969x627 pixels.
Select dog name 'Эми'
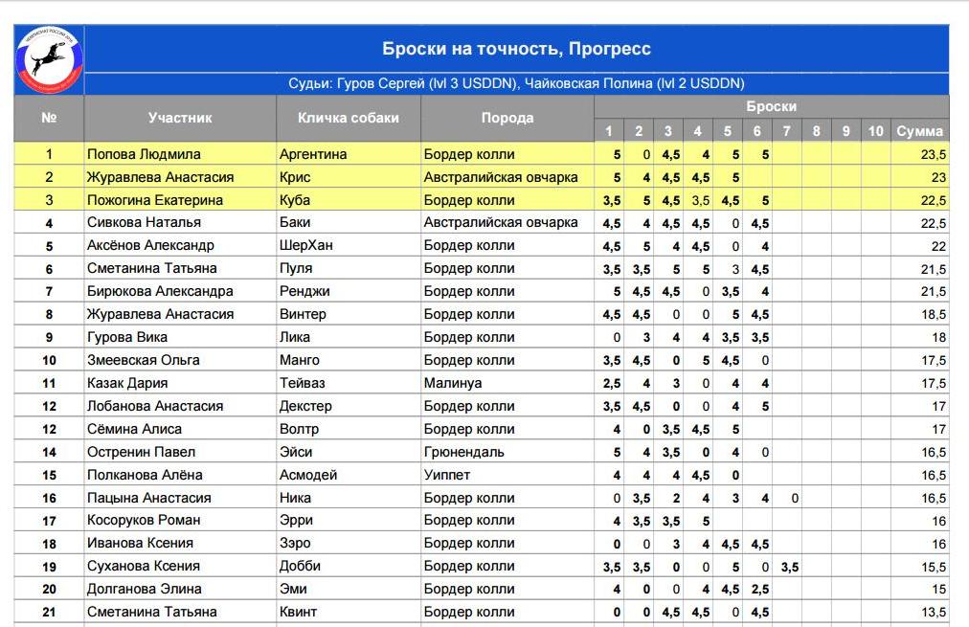pyautogui.click(x=293, y=589)
